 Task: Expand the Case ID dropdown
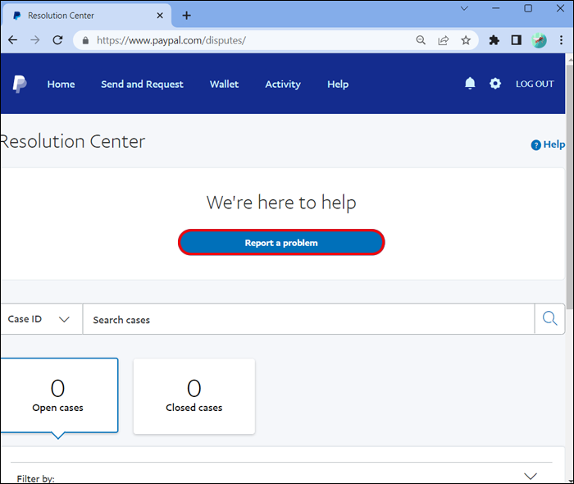coord(39,319)
